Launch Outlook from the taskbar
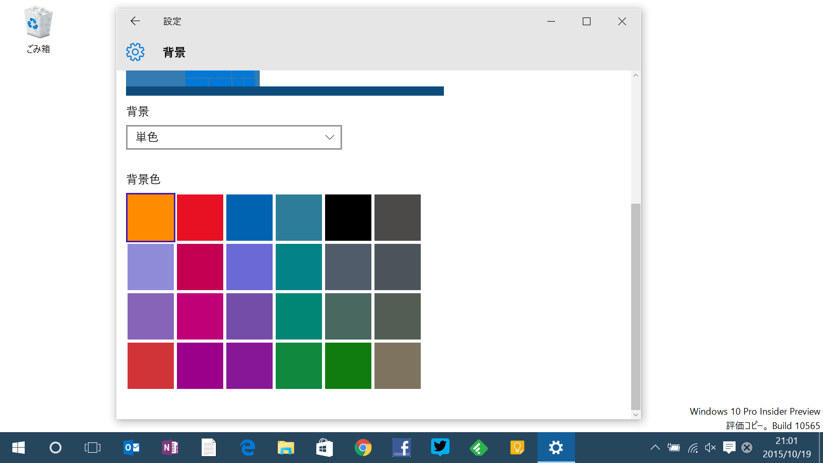Image resolution: width=823 pixels, height=463 pixels. (x=132, y=448)
